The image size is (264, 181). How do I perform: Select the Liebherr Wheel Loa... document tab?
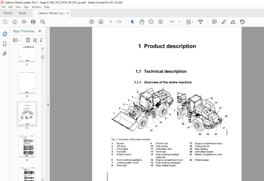point(51,13)
